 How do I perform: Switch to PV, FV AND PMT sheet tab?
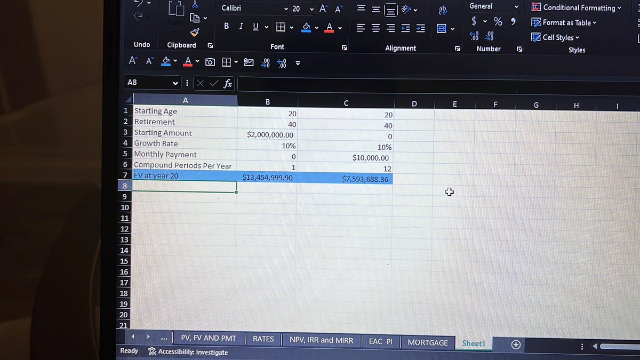coord(209,339)
